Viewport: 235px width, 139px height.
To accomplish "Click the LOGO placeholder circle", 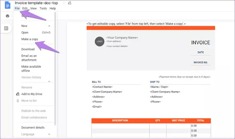I will pos(100,42).
